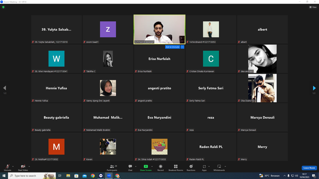This screenshot has height=179, width=319.
Task: Select Vanny Ajeng Dwi Jayanti's photo
Action: (x=108, y=88)
